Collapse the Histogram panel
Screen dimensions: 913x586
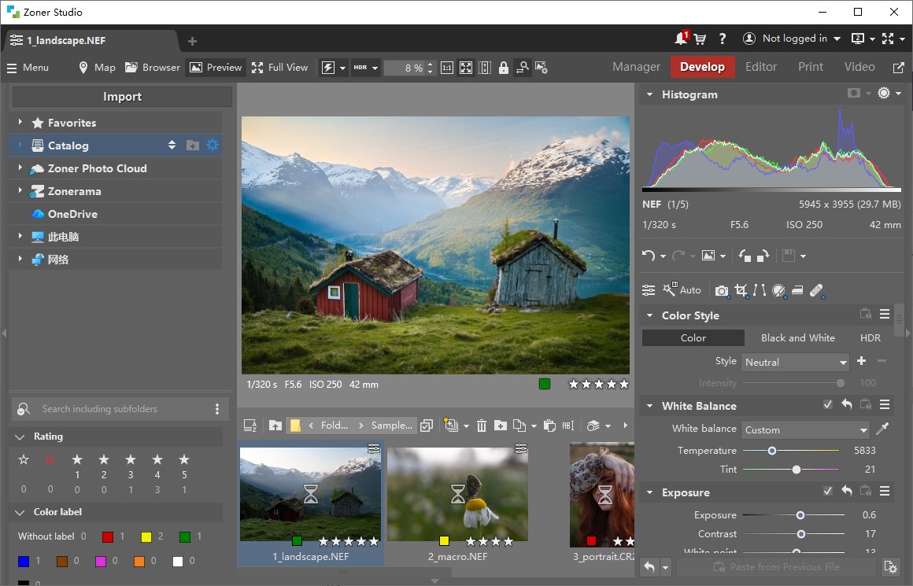[x=649, y=94]
